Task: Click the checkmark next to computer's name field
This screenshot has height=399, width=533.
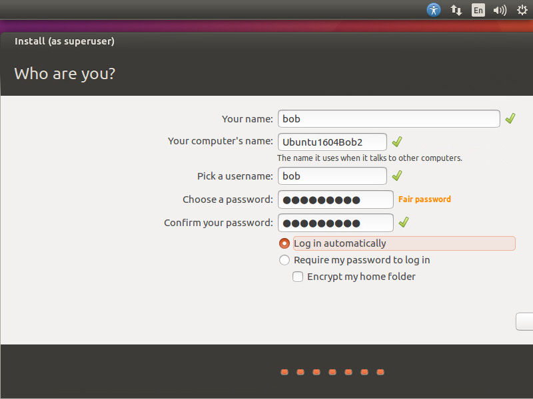Action: (x=397, y=142)
